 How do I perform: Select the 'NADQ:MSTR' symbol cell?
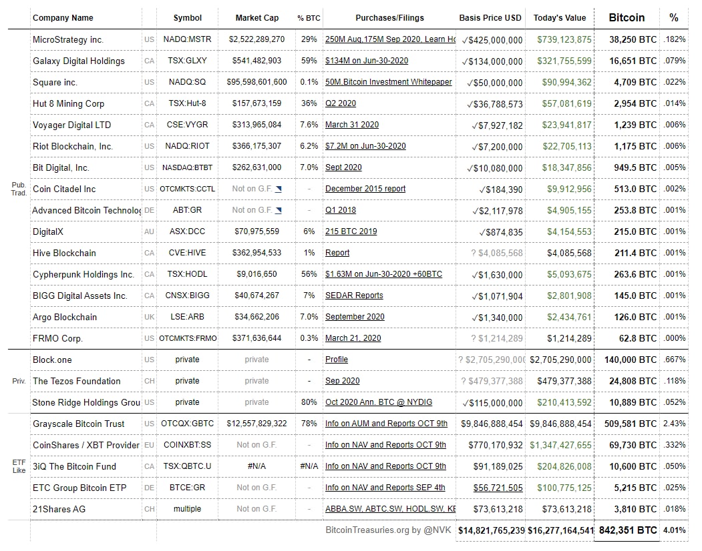click(187, 39)
